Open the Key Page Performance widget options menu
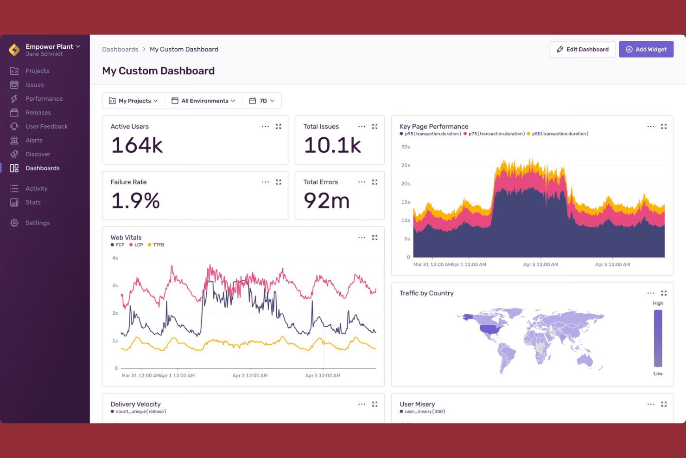 [x=651, y=126]
